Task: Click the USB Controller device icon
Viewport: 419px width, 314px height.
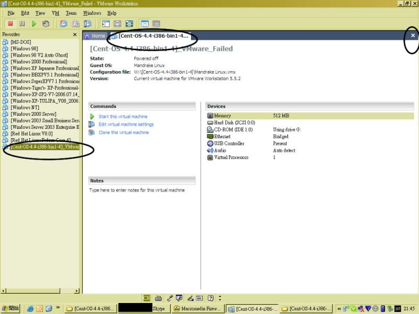Action: click(x=211, y=143)
